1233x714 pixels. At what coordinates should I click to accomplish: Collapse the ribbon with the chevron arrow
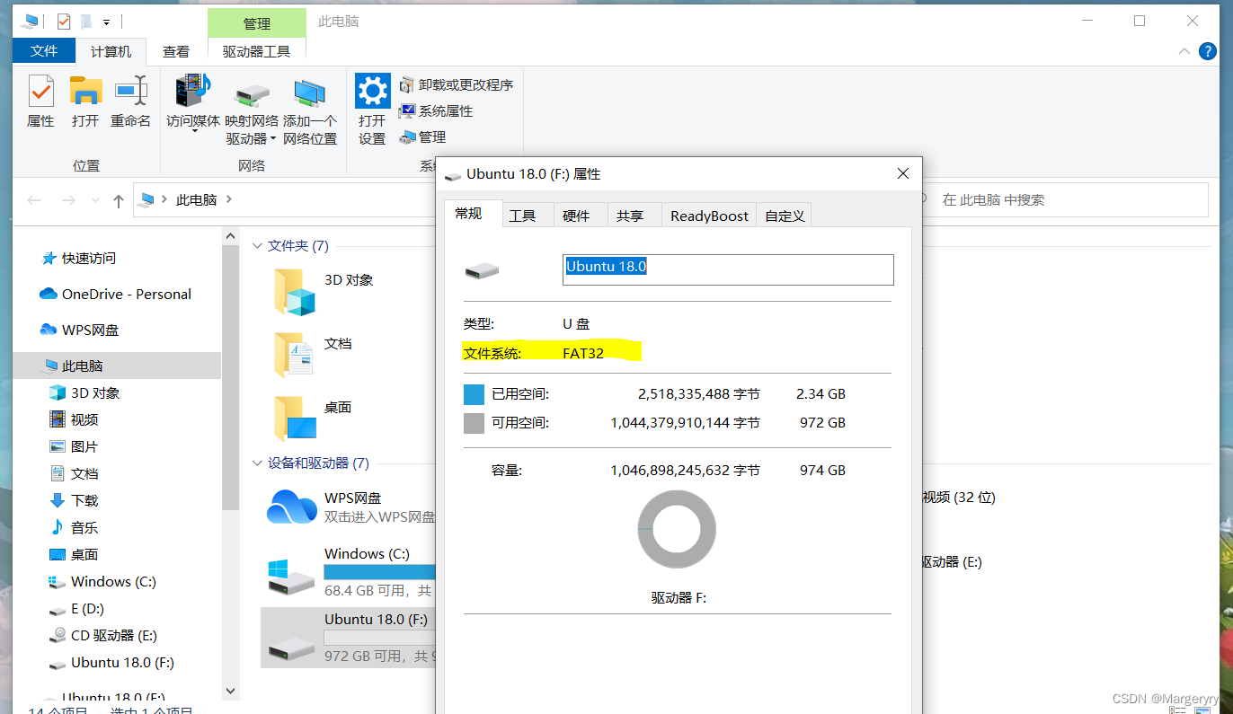[x=1184, y=52]
